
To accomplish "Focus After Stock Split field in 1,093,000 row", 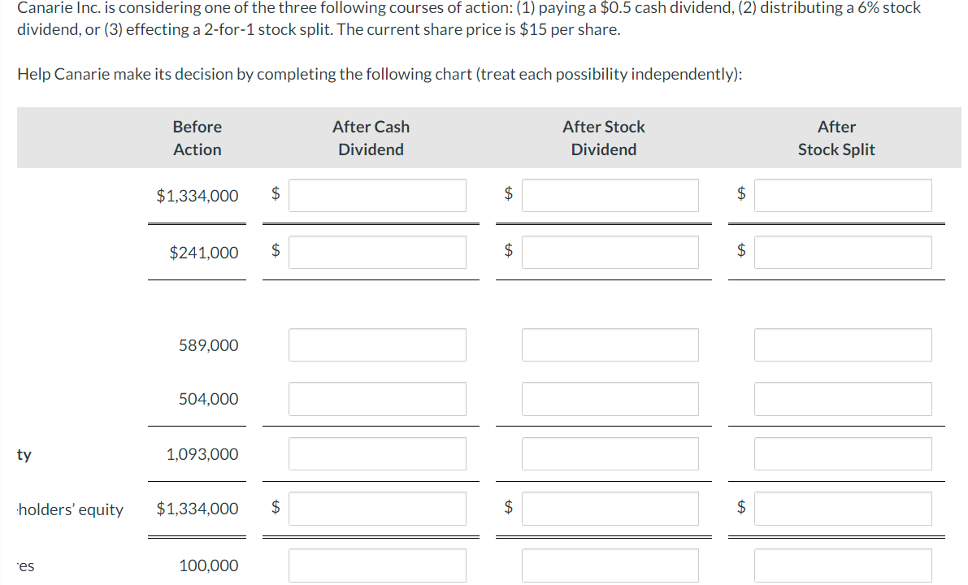I will [x=843, y=454].
